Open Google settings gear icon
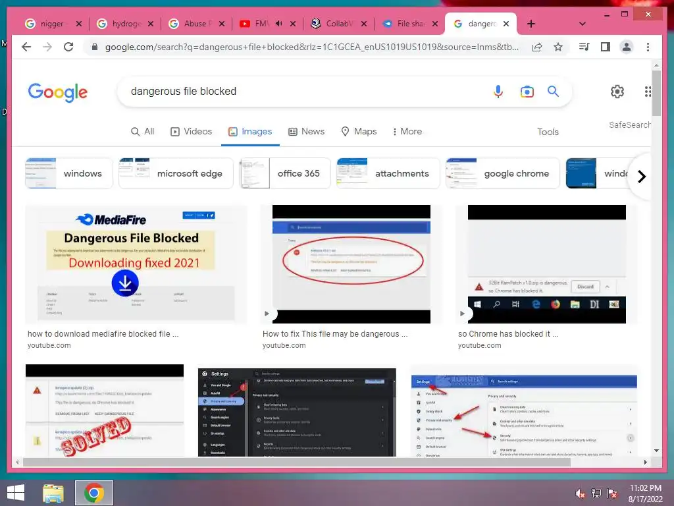Image resolution: width=674 pixels, height=506 pixels. (x=617, y=91)
